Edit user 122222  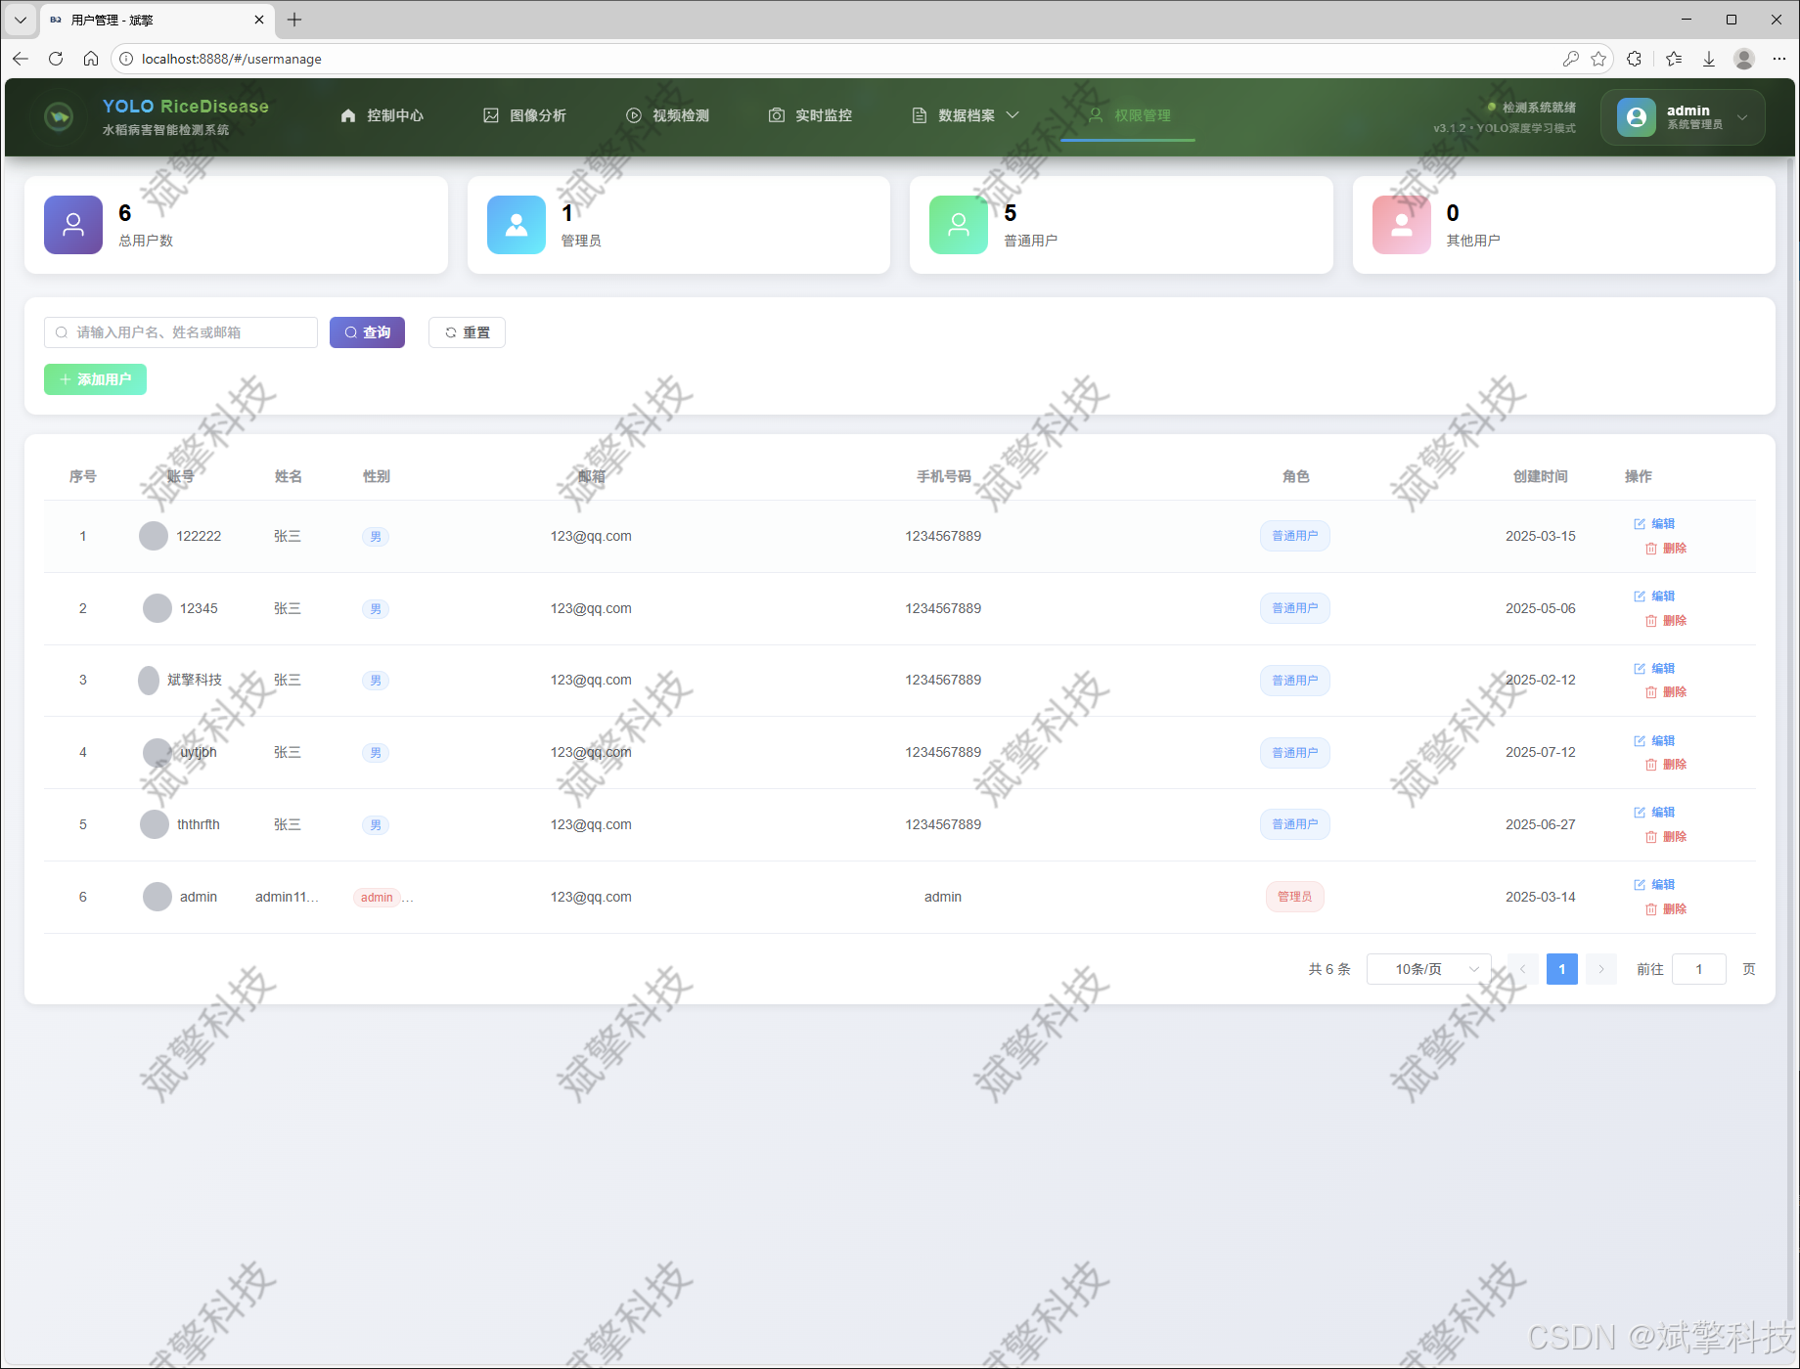[x=1654, y=524]
